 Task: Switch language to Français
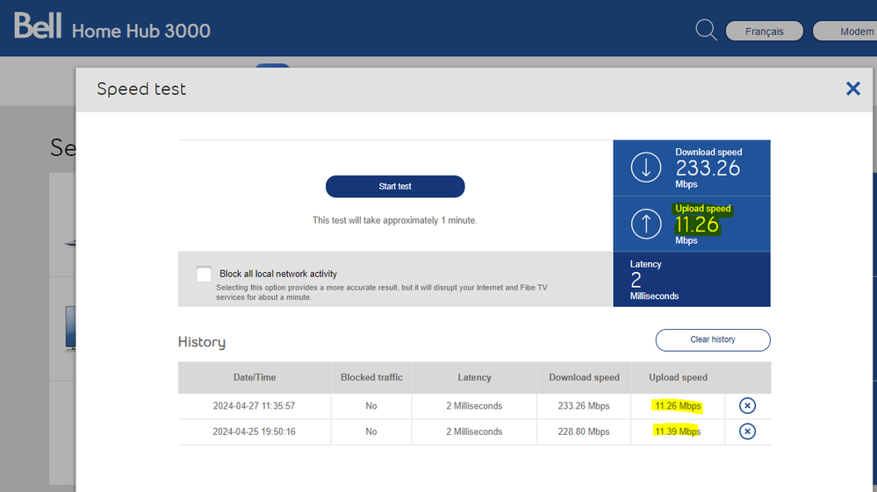tap(764, 31)
